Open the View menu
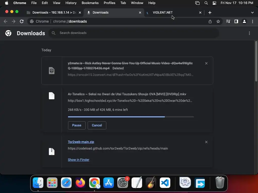Screen dimensions: 258x193 [56, 3]
